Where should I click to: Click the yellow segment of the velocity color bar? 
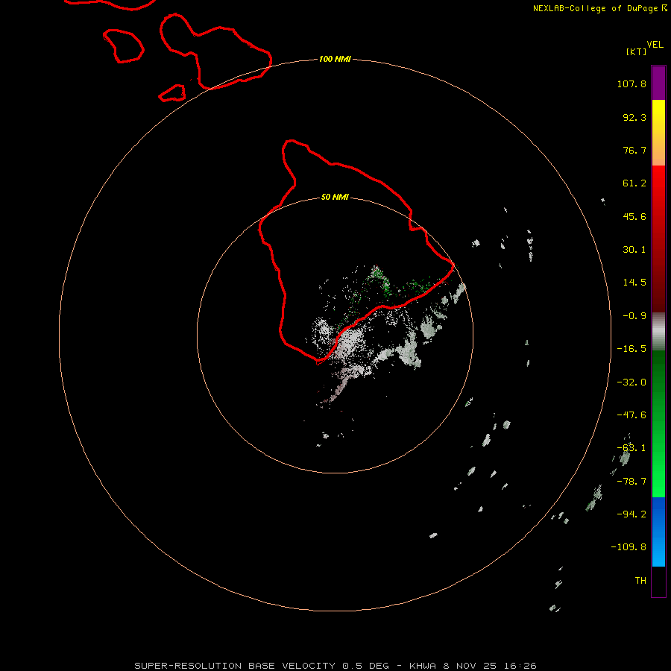coord(658,133)
